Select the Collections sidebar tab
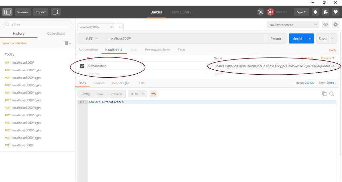Viewport: 342px width, 182px height. click(56, 33)
